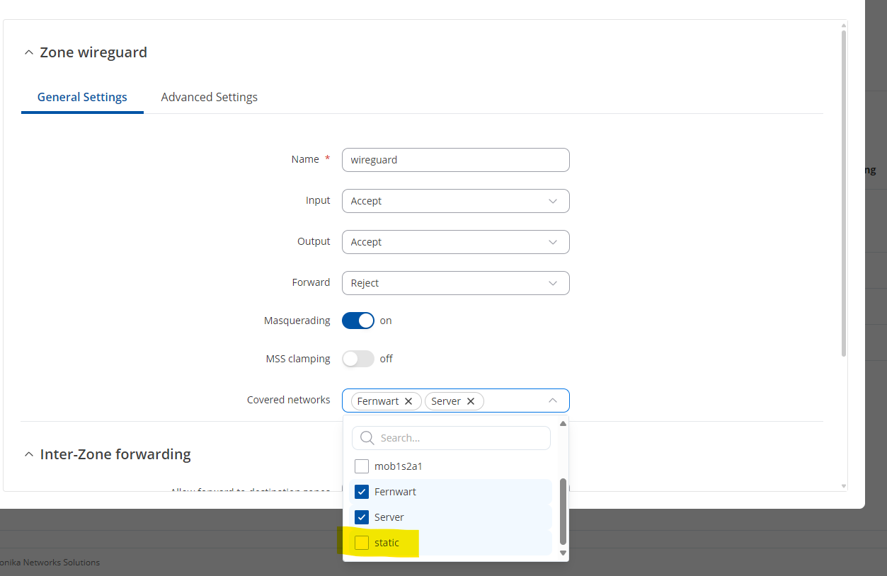Close the Covered networks dropdown chevron
Image resolution: width=887 pixels, height=576 pixels.
(x=553, y=401)
